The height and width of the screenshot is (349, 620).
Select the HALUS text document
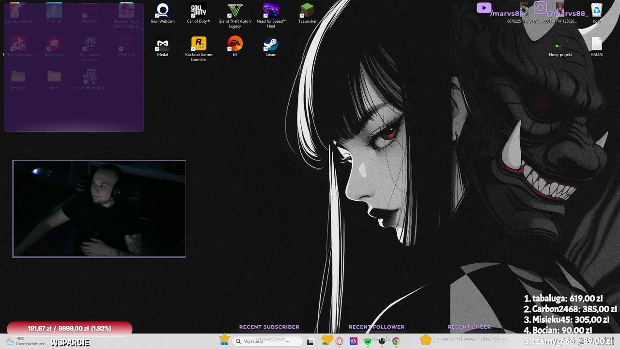(597, 47)
